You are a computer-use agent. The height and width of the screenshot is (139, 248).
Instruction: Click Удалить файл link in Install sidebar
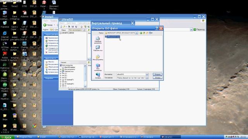point(52,52)
